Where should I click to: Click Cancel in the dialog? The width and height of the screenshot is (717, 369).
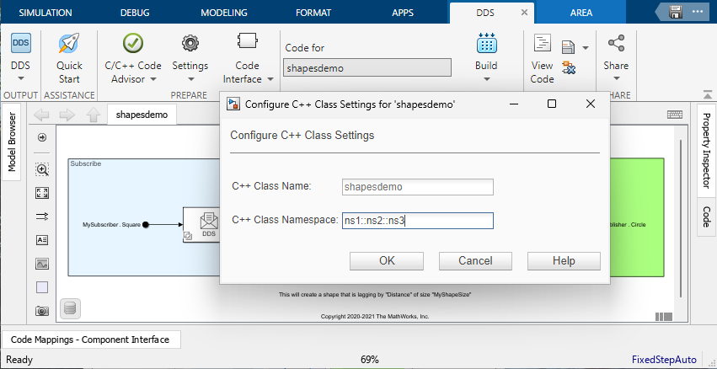click(475, 261)
